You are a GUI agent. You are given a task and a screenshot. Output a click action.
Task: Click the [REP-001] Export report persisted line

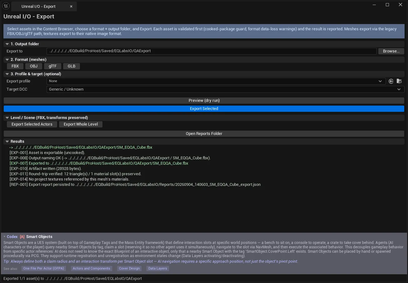click(135, 185)
